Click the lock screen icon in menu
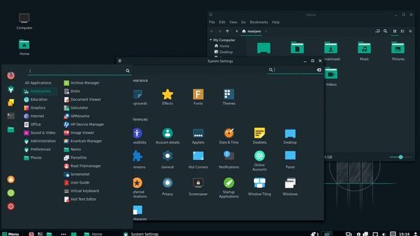Viewport: 420px width, 236px height. (x=10, y=179)
